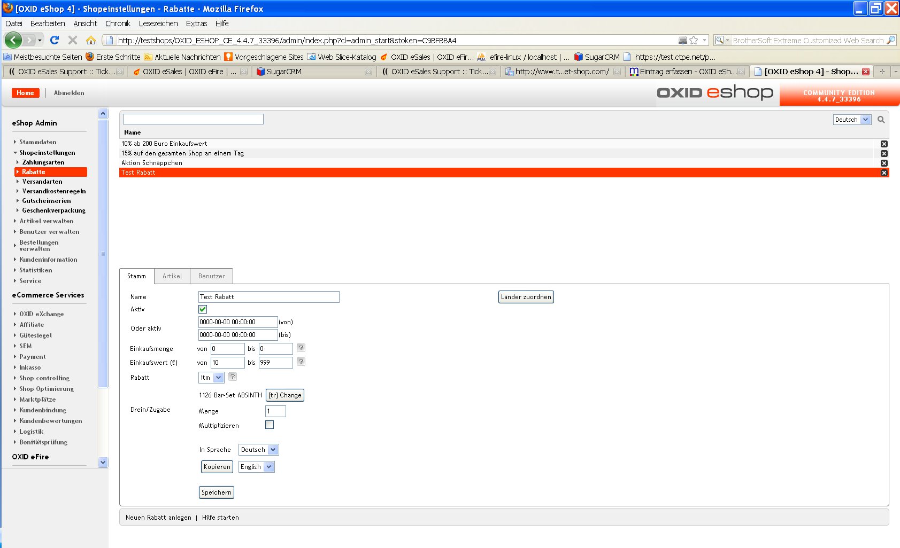Open the Lesezeichen menu
The image size is (900, 548).
pyautogui.click(x=158, y=24)
